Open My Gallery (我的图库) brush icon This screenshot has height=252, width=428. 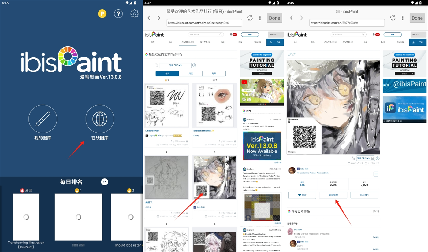click(43, 119)
